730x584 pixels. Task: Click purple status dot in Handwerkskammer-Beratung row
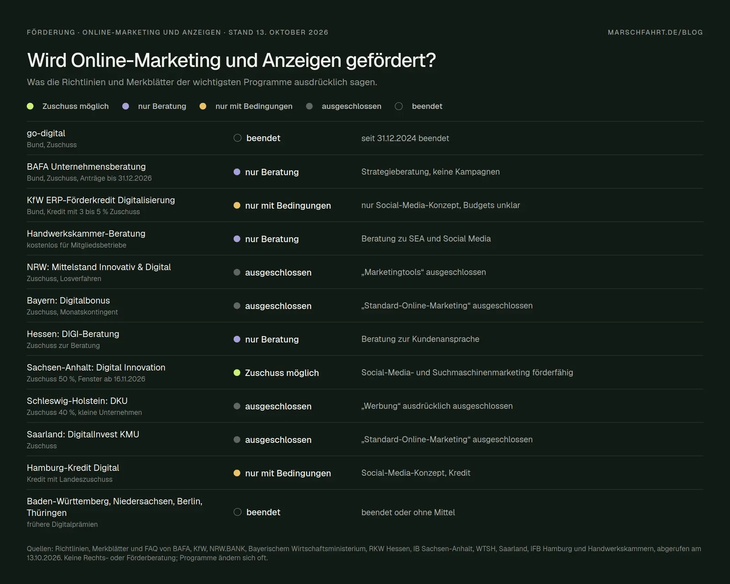click(237, 239)
